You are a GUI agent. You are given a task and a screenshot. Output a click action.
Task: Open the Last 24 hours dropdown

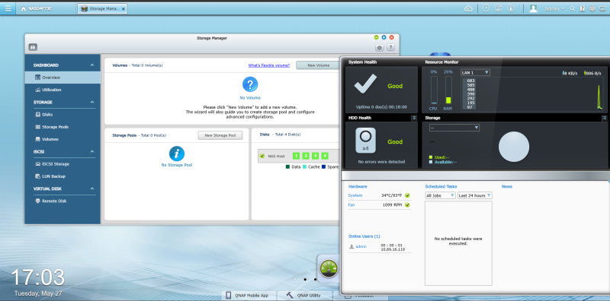tap(474, 195)
